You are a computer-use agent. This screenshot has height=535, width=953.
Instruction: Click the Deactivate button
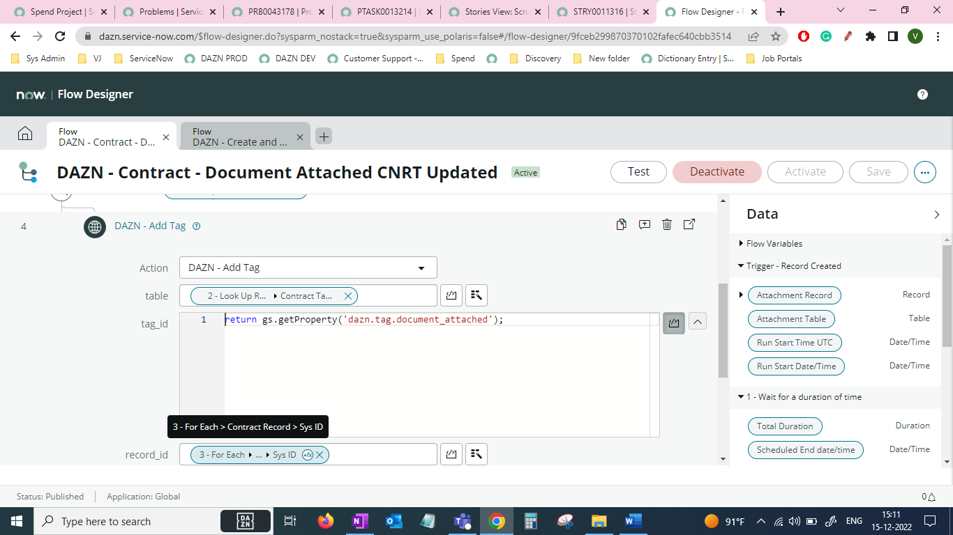717,171
